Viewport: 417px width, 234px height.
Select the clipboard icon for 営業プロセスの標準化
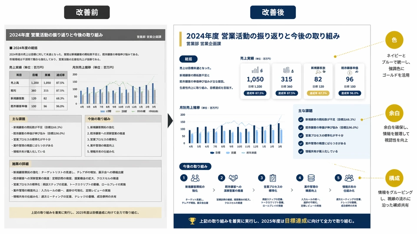(x=273, y=178)
